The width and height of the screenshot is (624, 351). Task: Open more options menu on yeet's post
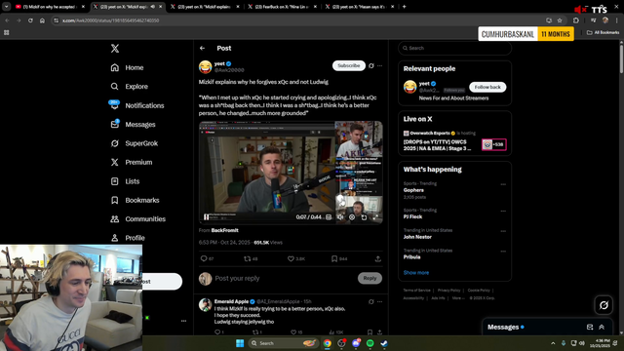(379, 65)
